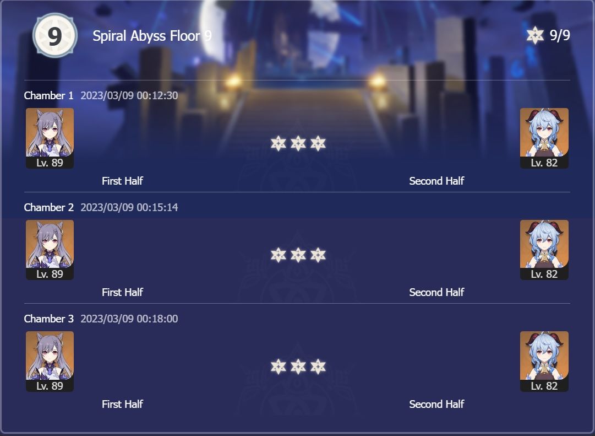Open Chamber 2 first half character portrait
This screenshot has width=595, height=436.
50,250
